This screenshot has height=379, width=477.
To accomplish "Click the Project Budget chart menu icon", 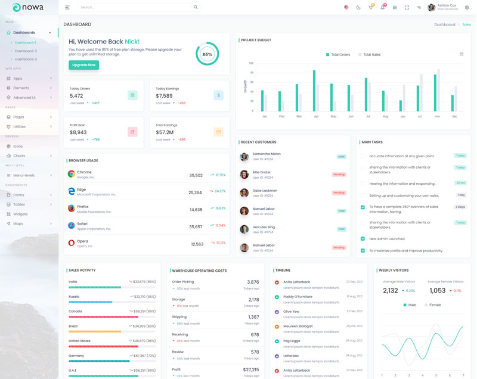I will click(x=461, y=54).
